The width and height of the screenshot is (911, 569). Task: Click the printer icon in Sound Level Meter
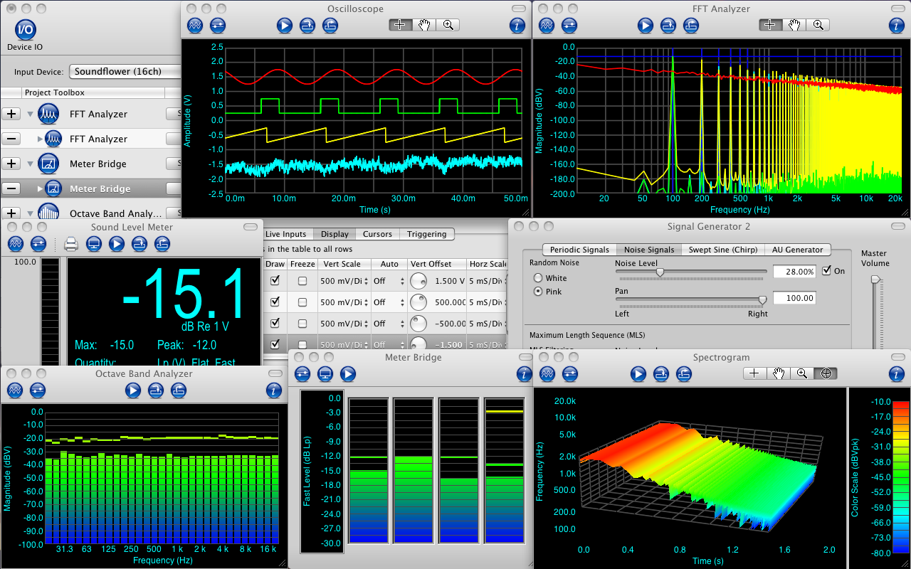[x=71, y=245]
